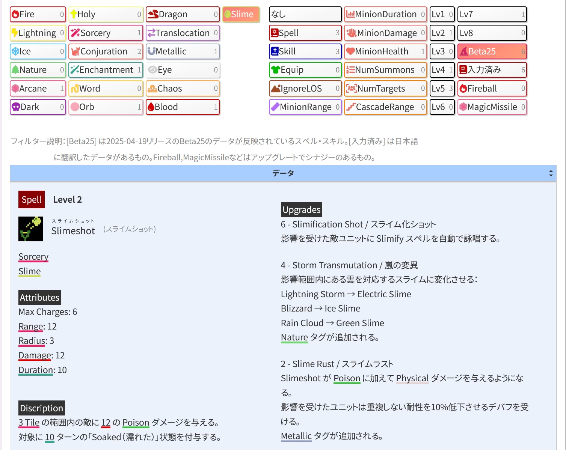Image resolution: width=566 pixels, height=450 pixels.
Task: Click the Metallic tag link in upgrades
Action: [x=296, y=436]
